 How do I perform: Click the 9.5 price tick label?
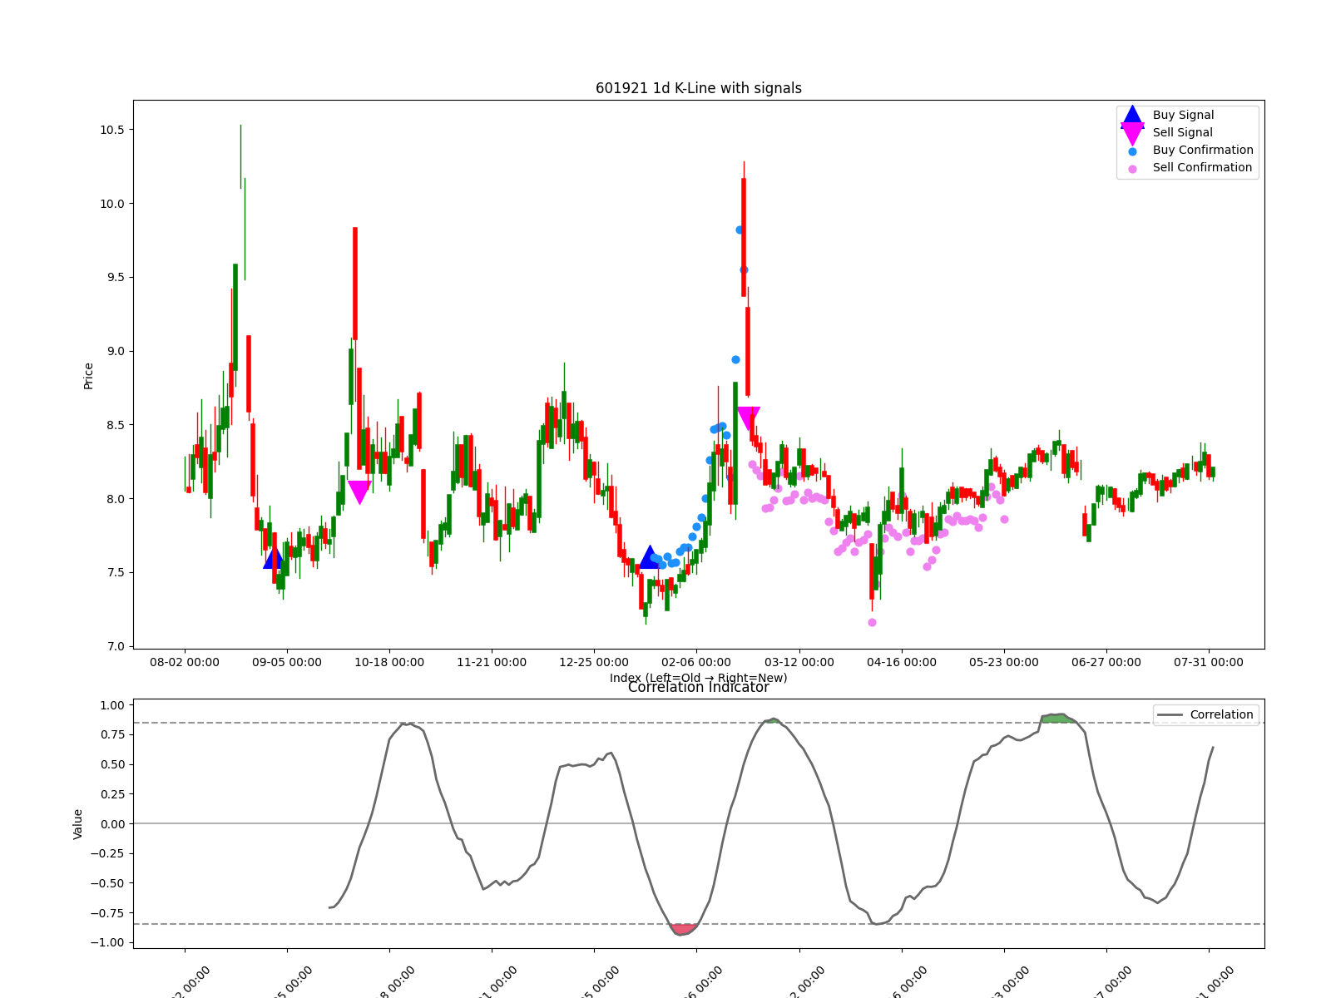(115, 278)
